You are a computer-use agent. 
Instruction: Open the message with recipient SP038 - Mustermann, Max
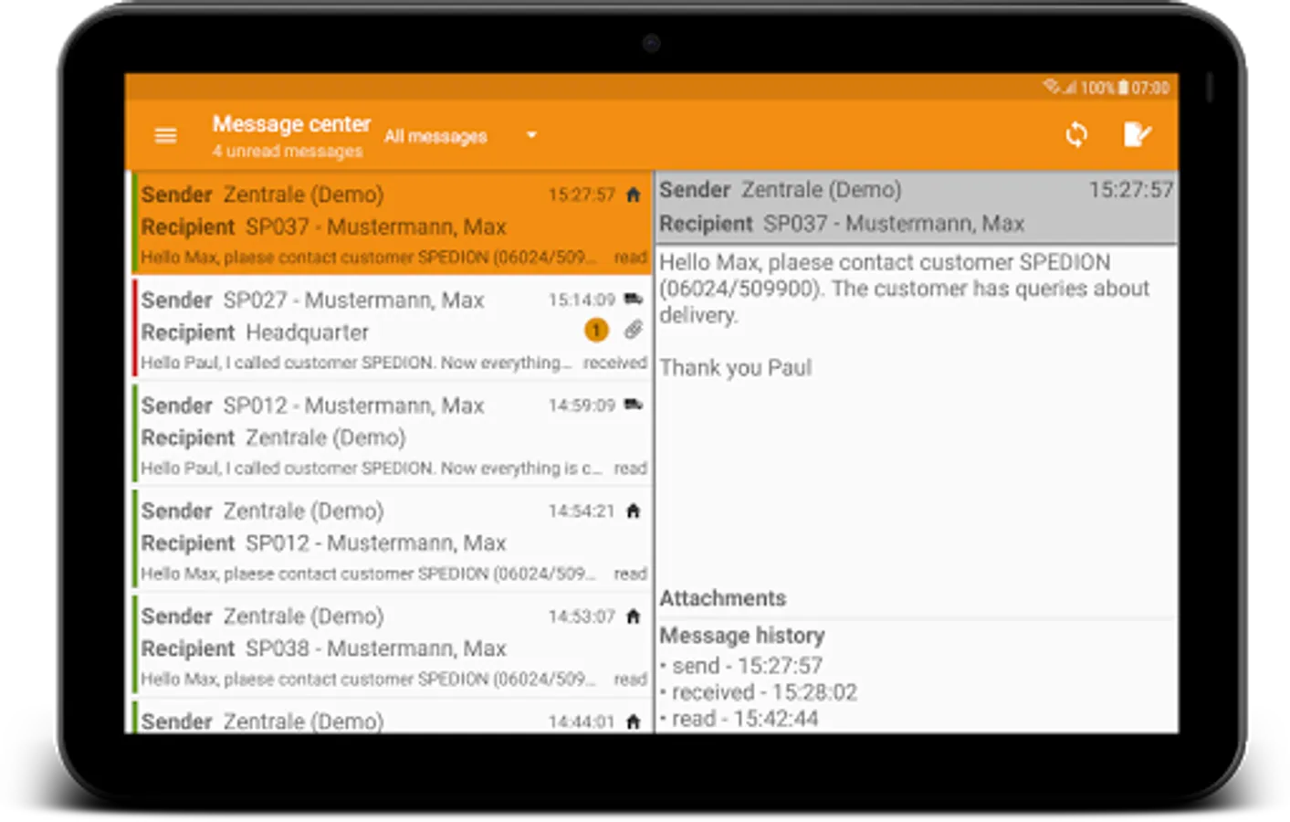tap(393, 646)
